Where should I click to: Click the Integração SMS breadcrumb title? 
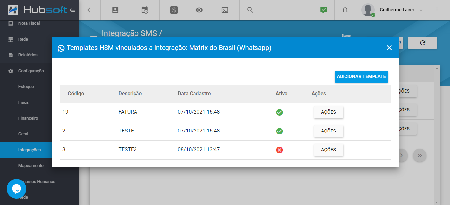coord(132,33)
